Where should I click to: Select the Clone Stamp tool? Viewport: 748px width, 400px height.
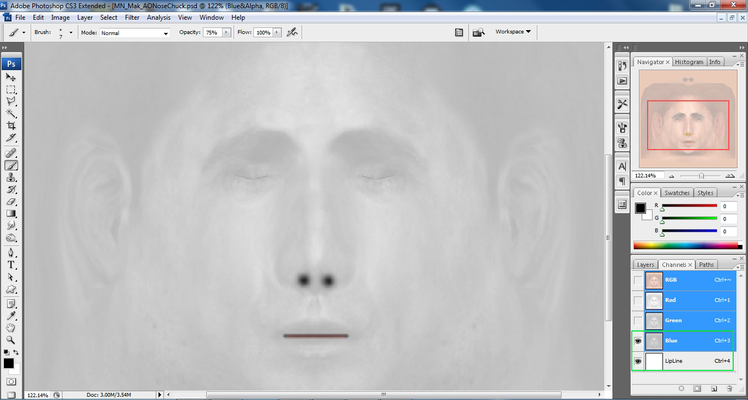click(11, 178)
